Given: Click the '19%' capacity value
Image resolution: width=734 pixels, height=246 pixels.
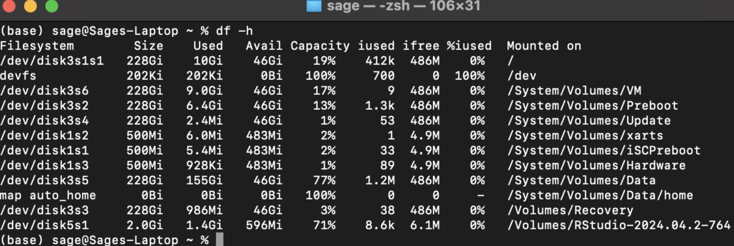Looking at the screenshot, I should point(324,61).
